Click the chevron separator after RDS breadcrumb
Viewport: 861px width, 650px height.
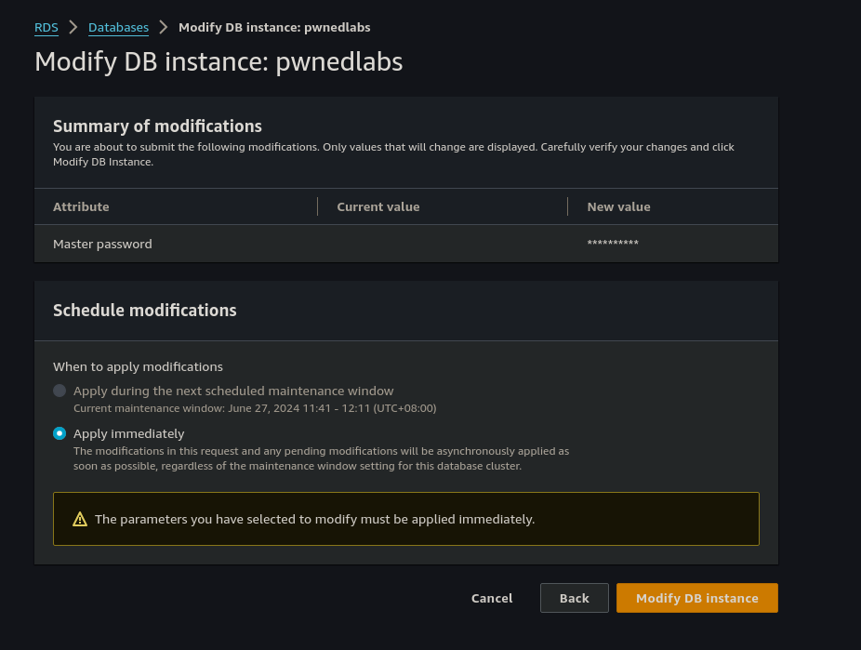click(x=73, y=28)
